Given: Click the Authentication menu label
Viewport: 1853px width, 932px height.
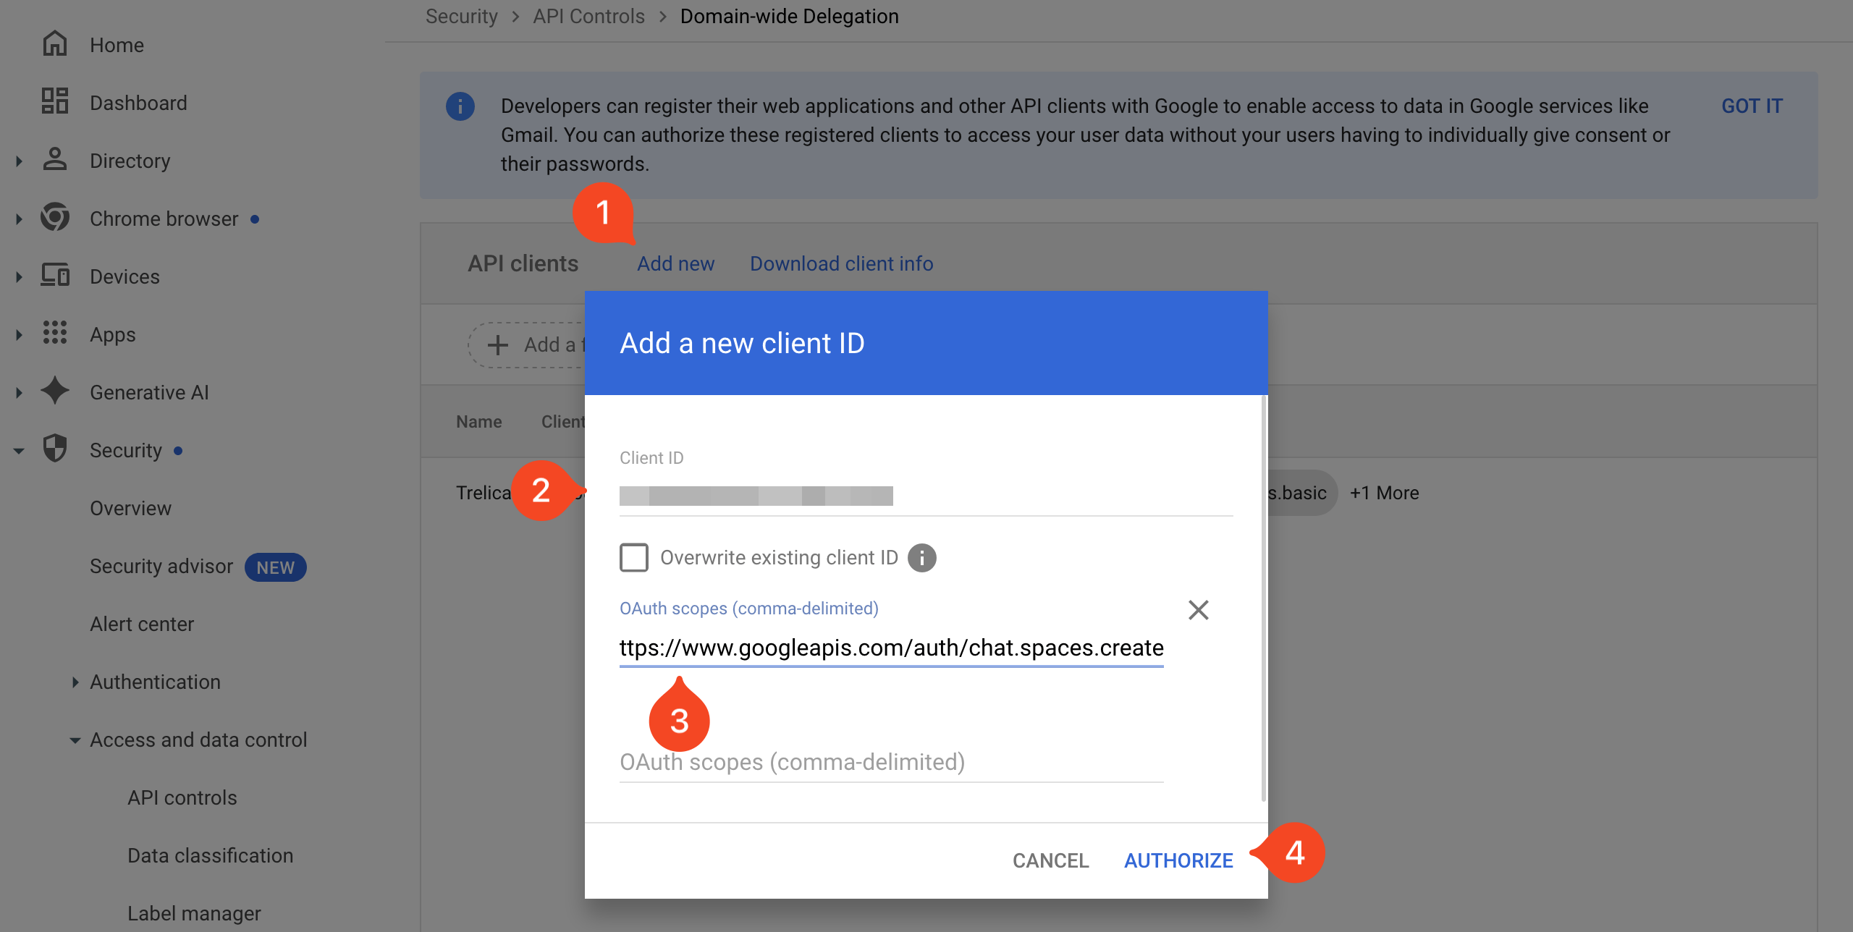Looking at the screenshot, I should coord(155,682).
